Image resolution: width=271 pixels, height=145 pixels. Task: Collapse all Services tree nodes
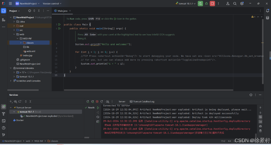click(x=30, y=101)
